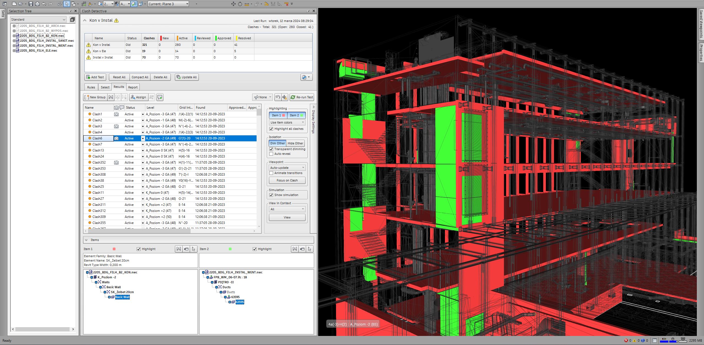
Task: Open the Auto-update viewpoint dropdown
Action: pyautogui.click(x=287, y=168)
